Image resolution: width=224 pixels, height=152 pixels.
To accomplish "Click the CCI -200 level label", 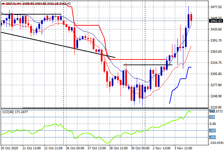I will click(212, 137).
